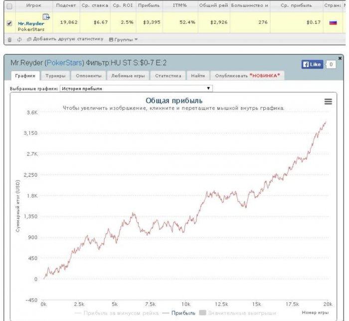This screenshot has height=321, width=349.
Task: Open the 'Статистика' tab
Action: pos(168,76)
